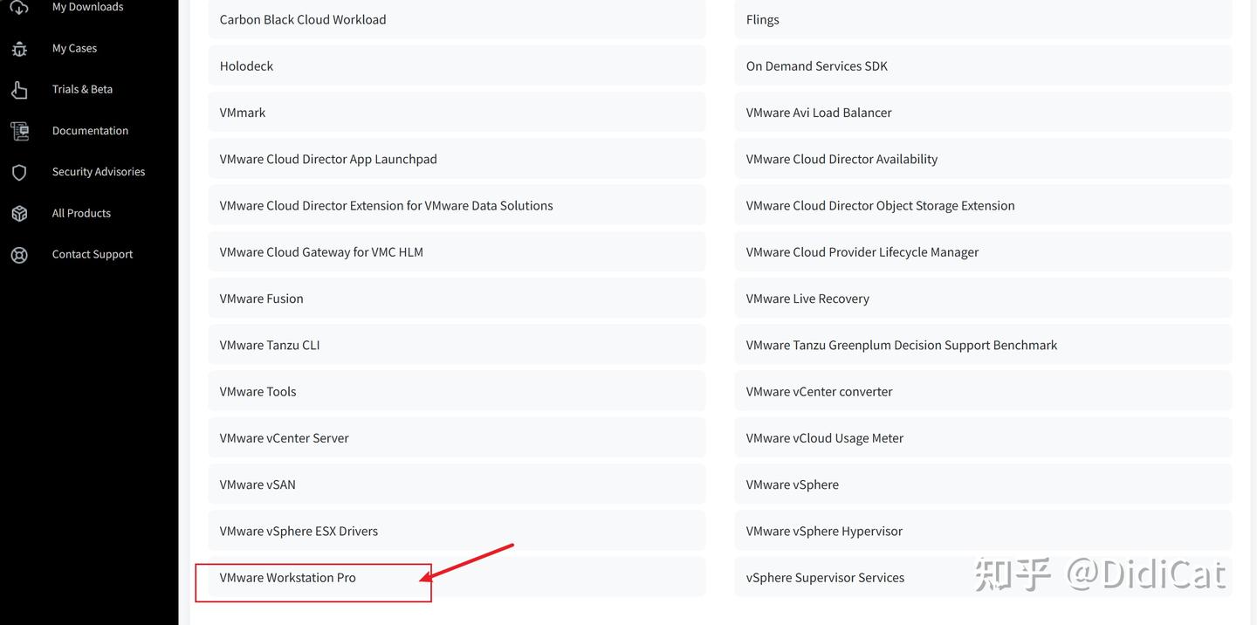Select All Products in sidebar

[x=81, y=213]
